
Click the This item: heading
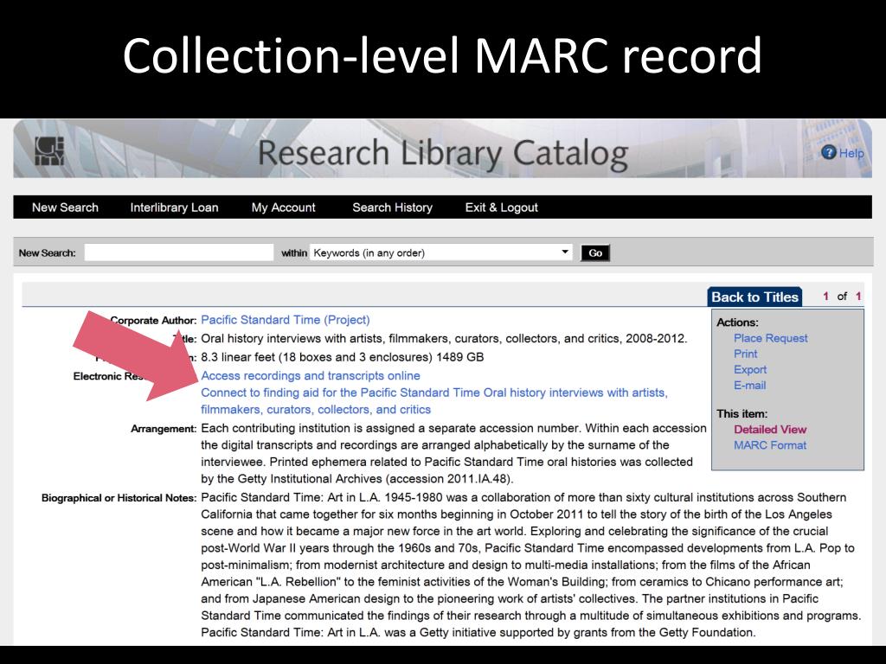click(742, 414)
